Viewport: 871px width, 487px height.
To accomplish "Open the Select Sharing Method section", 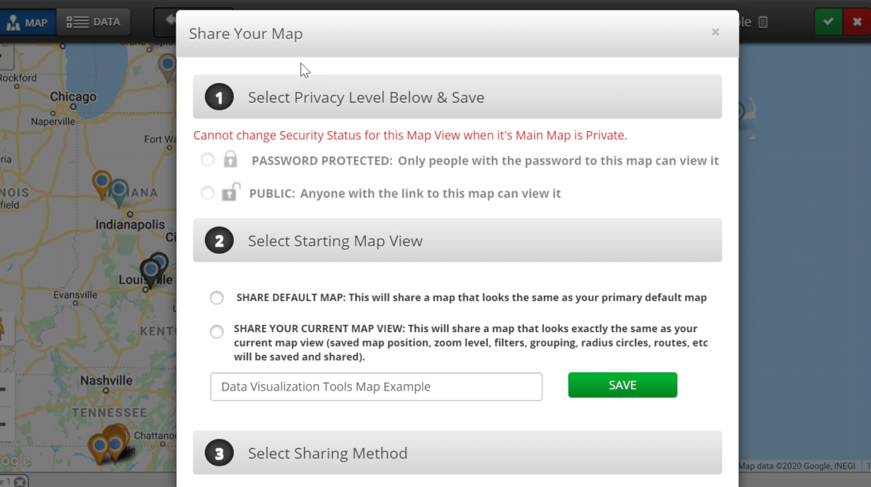I will [457, 452].
